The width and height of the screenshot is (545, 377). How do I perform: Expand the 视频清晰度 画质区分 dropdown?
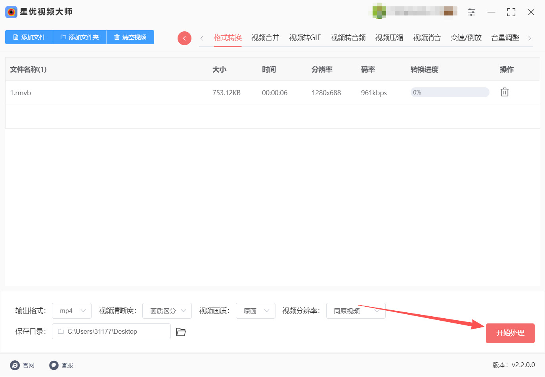tap(167, 311)
